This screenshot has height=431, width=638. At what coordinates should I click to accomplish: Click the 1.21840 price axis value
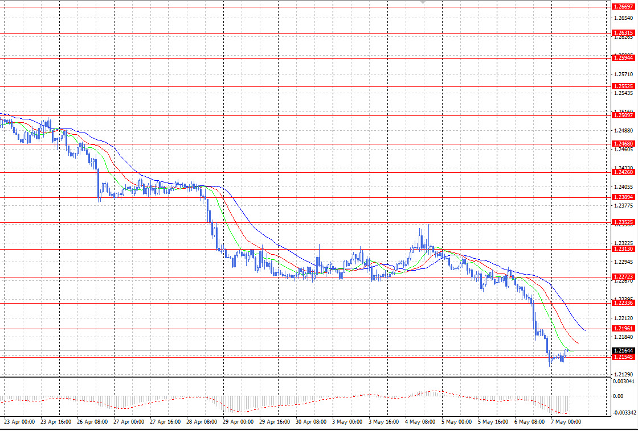(623, 337)
